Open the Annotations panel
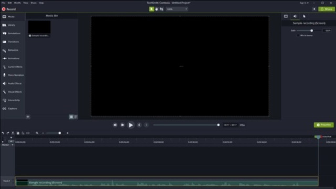The height and width of the screenshot is (189, 336). pos(13,33)
